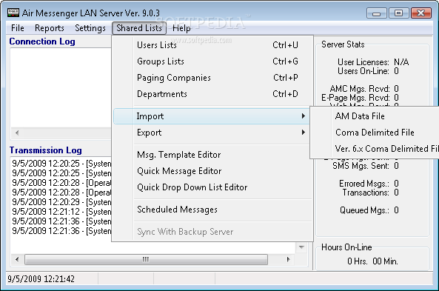This screenshot has width=439, height=291.
Task: Select Users Lists menu entry
Action: click(x=212, y=45)
